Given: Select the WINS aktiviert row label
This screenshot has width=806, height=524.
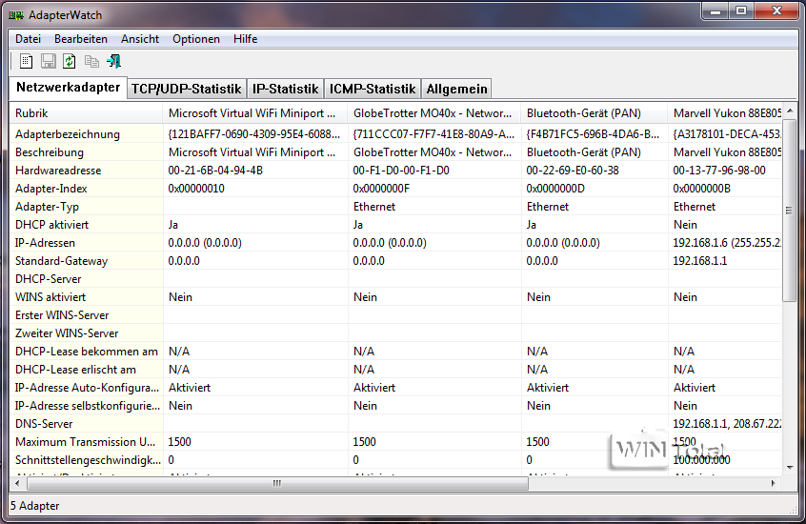Looking at the screenshot, I should click(50, 297).
